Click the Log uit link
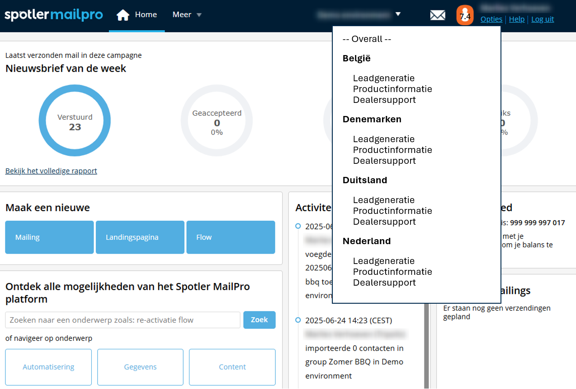 point(542,19)
